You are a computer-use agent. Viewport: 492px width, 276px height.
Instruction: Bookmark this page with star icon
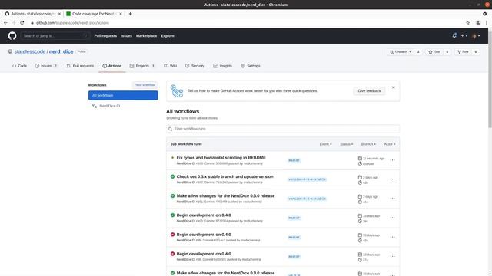tap(468, 23)
